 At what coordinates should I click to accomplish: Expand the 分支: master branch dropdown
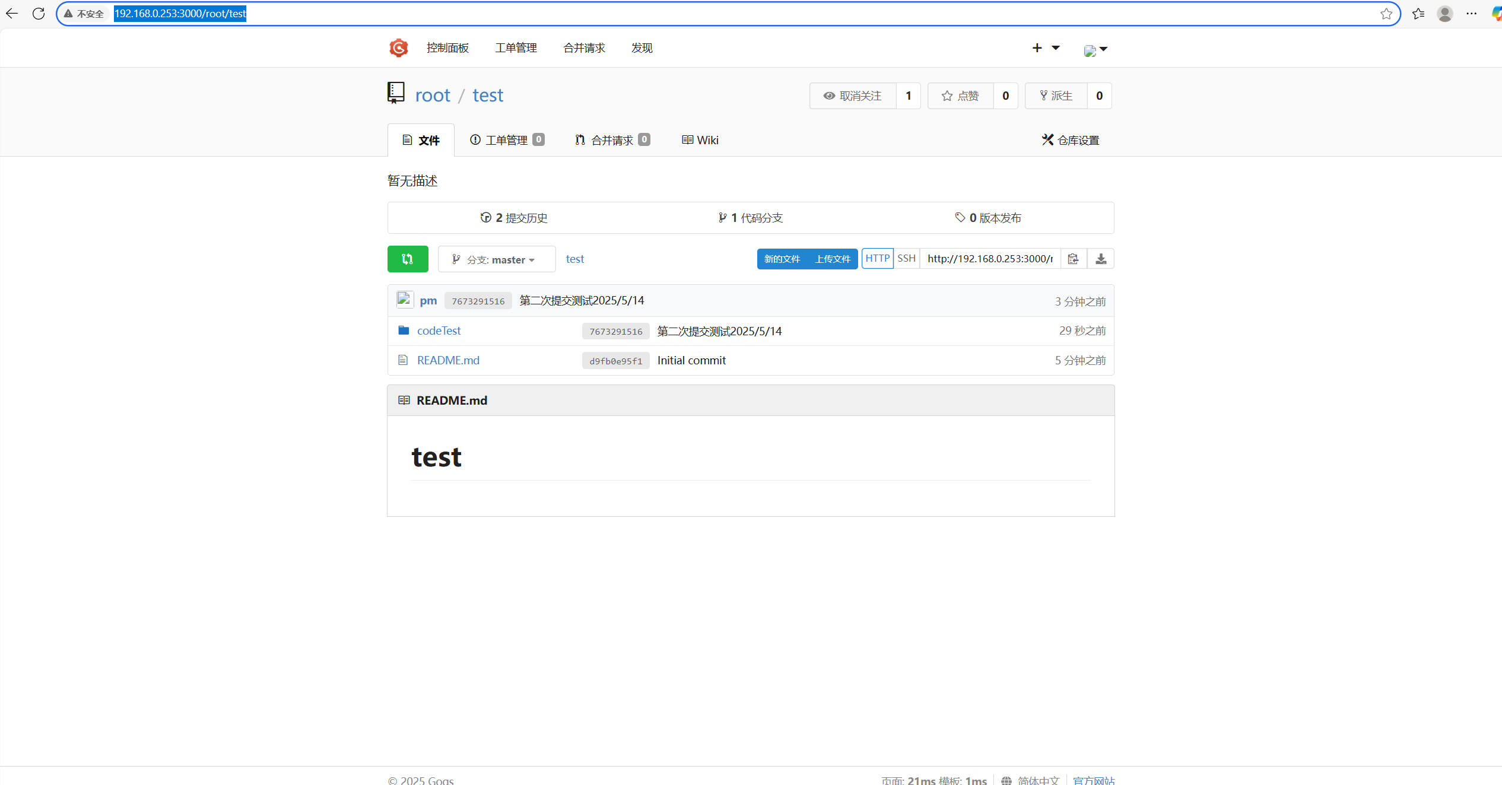(x=496, y=259)
